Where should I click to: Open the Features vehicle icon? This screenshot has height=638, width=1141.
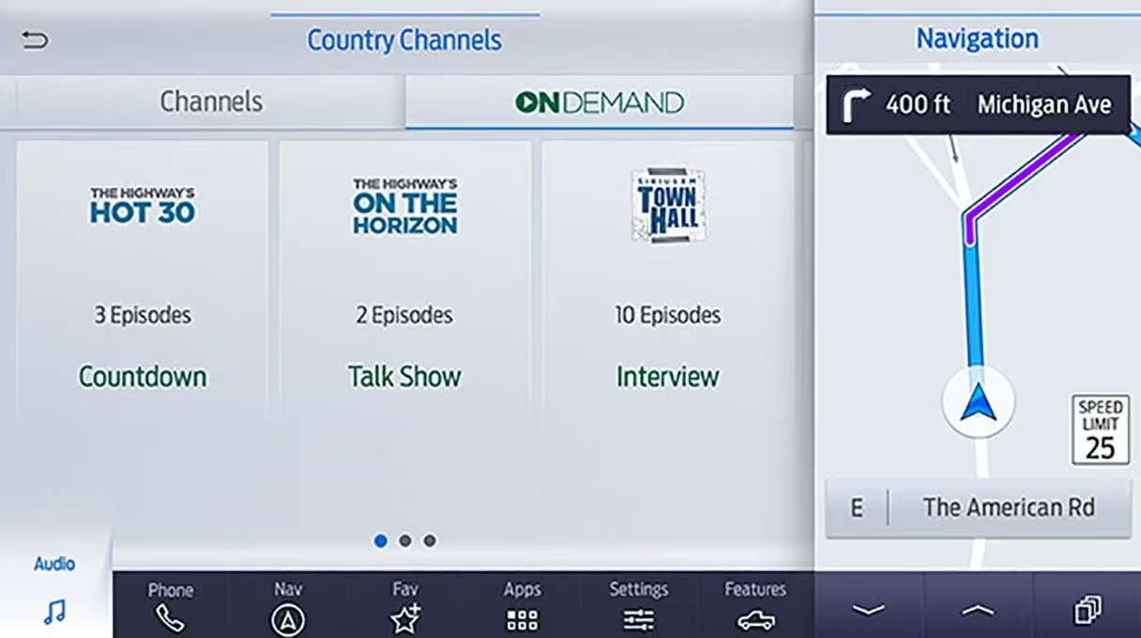(755, 620)
